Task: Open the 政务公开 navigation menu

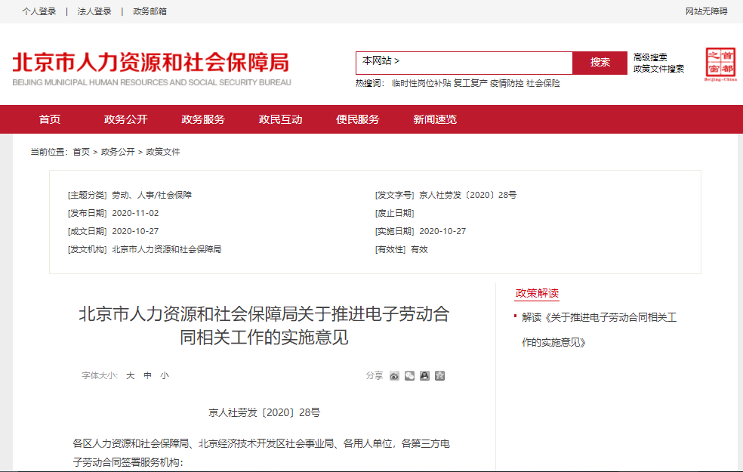Action: click(125, 119)
